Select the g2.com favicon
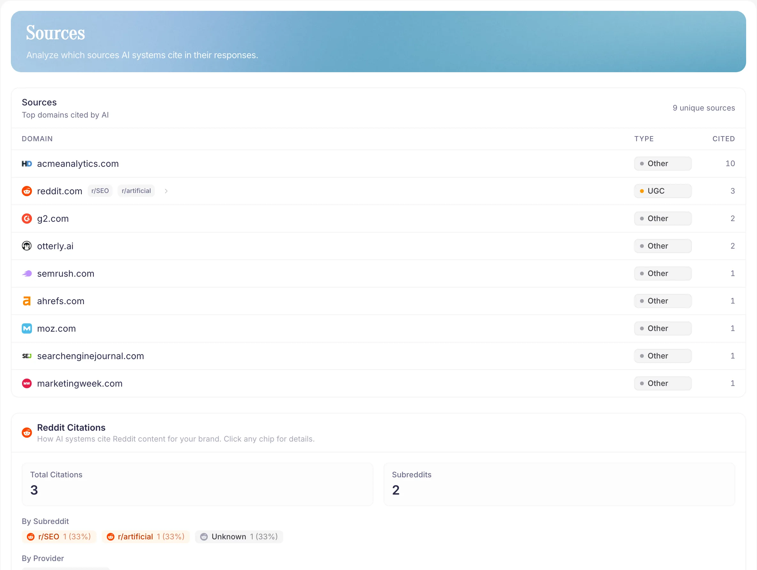Image resolution: width=757 pixels, height=570 pixels. (x=27, y=218)
